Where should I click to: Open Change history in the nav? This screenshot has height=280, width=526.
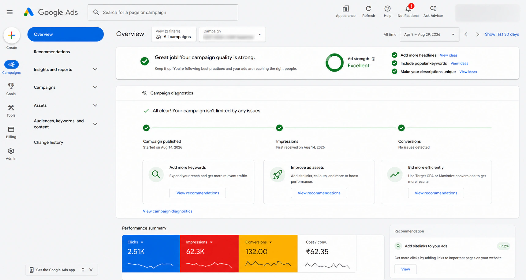click(48, 142)
